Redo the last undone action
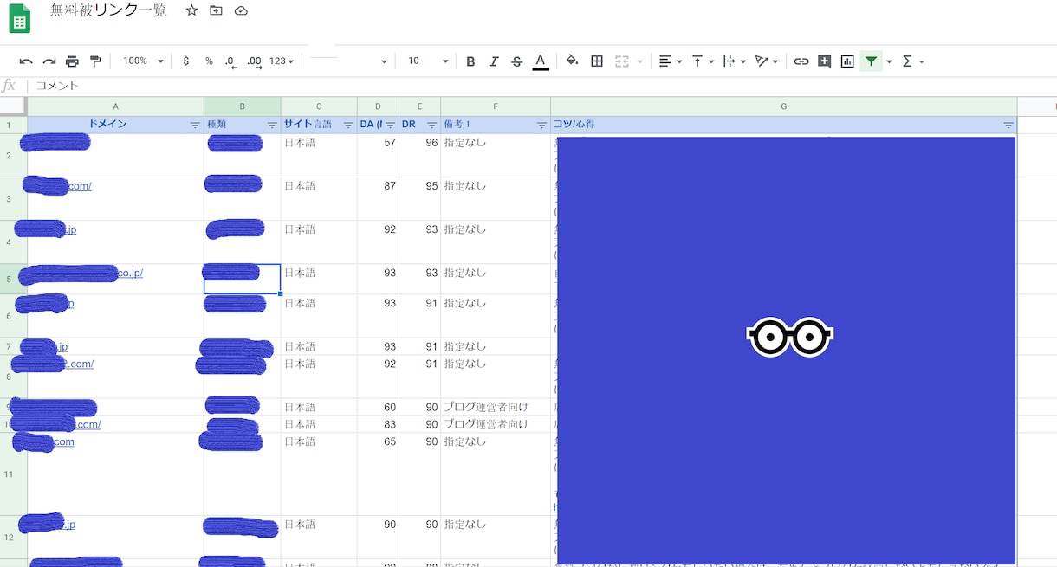This screenshot has height=567, width=1057. 49,61
